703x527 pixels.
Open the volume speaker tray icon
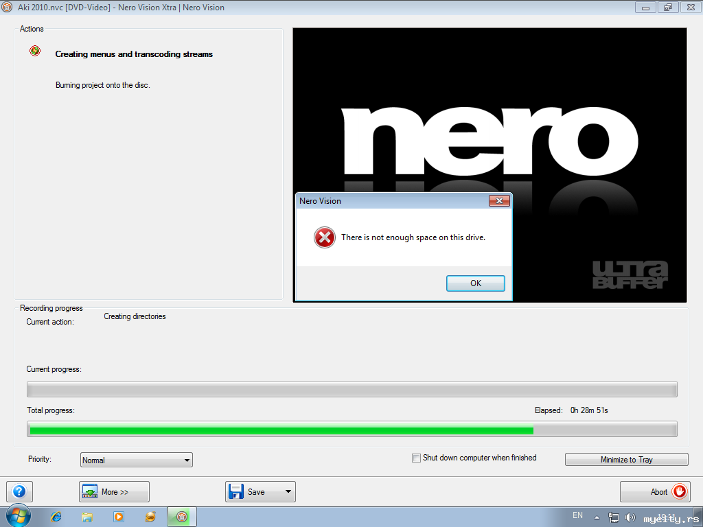tap(630, 517)
